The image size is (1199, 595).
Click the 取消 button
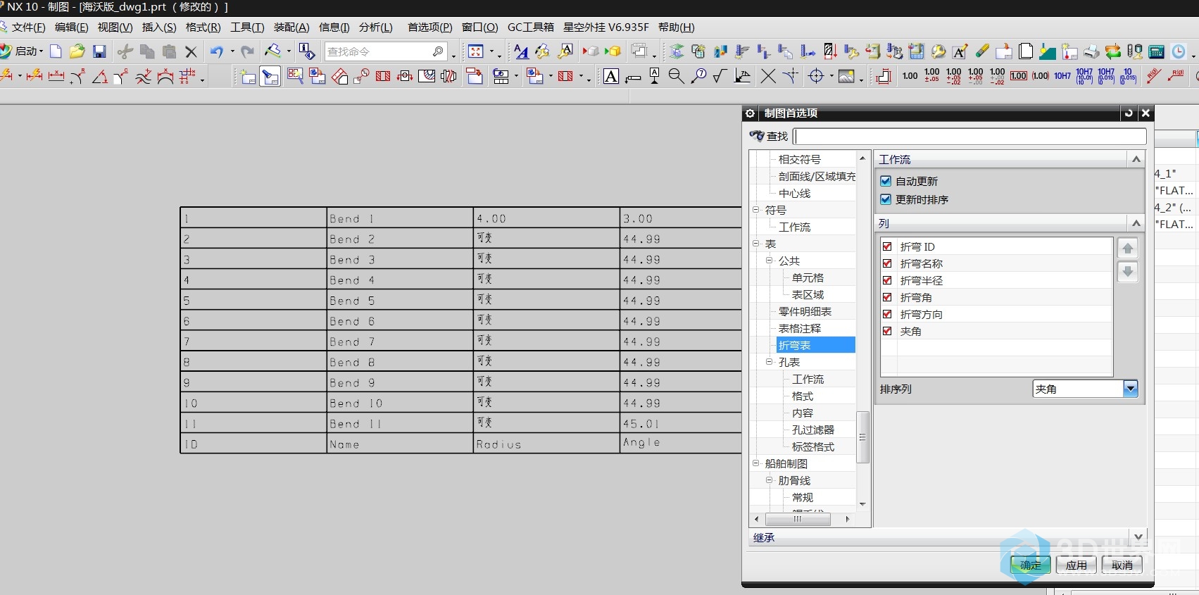tap(1122, 565)
